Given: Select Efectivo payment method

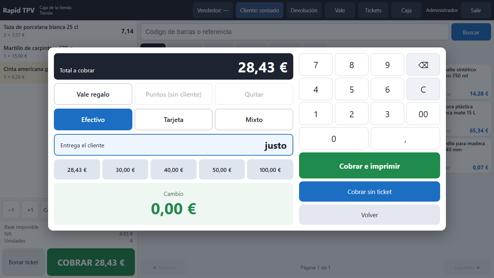Looking at the screenshot, I should (x=93, y=119).
